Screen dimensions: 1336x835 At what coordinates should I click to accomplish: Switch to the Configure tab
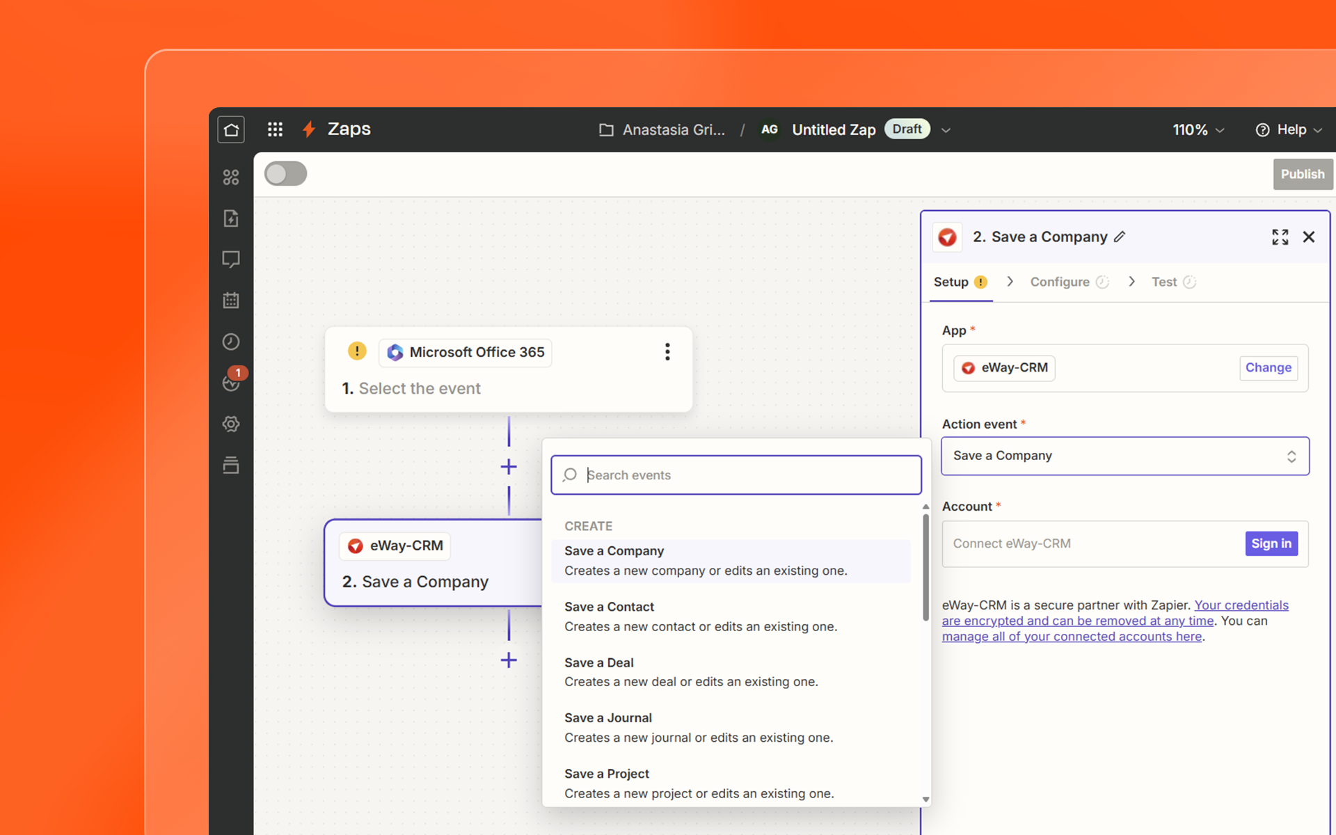point(1069,282)
